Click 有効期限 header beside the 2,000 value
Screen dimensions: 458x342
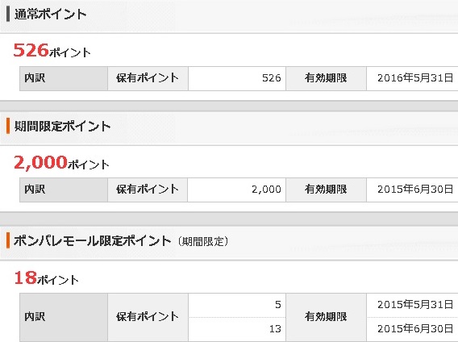pos(326,190)
